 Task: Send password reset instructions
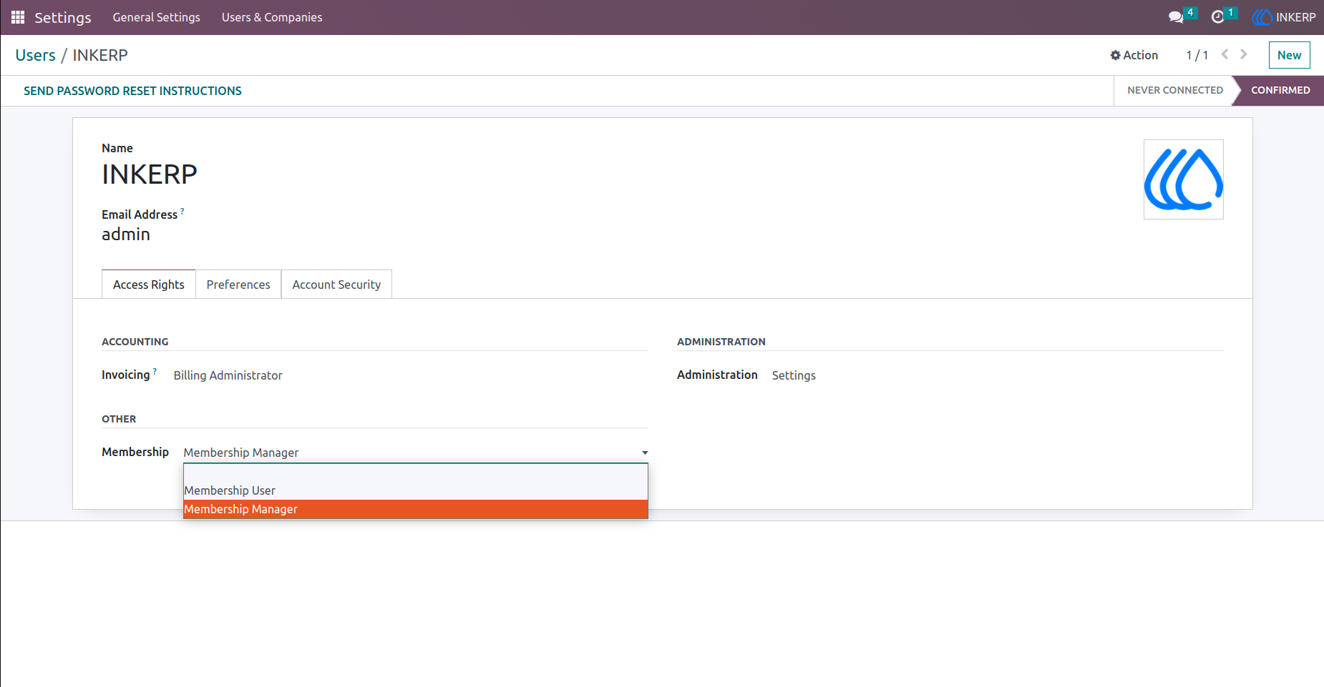tap(132, 91)
